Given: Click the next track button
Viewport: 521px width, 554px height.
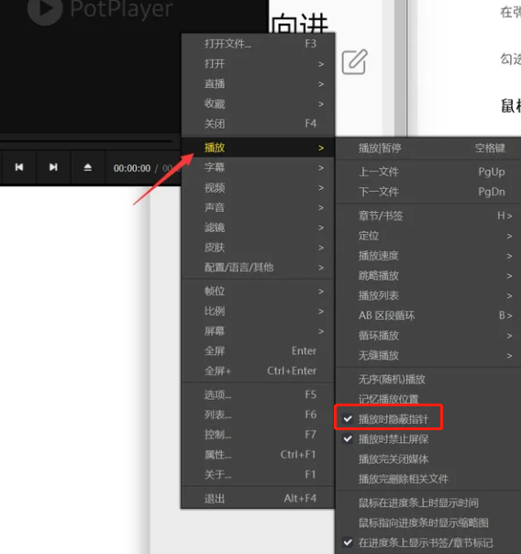Looking at the screenshot, I should [53, 167].
